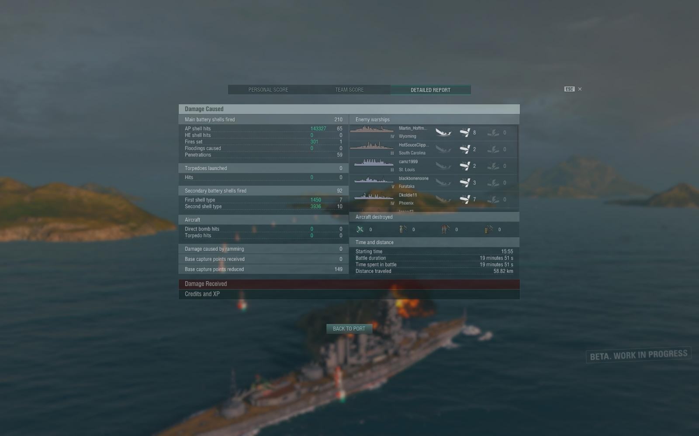Collapse the Damage Caused section header
The image size is (699, 436).
pyautogui.click(x=349, y=109)
